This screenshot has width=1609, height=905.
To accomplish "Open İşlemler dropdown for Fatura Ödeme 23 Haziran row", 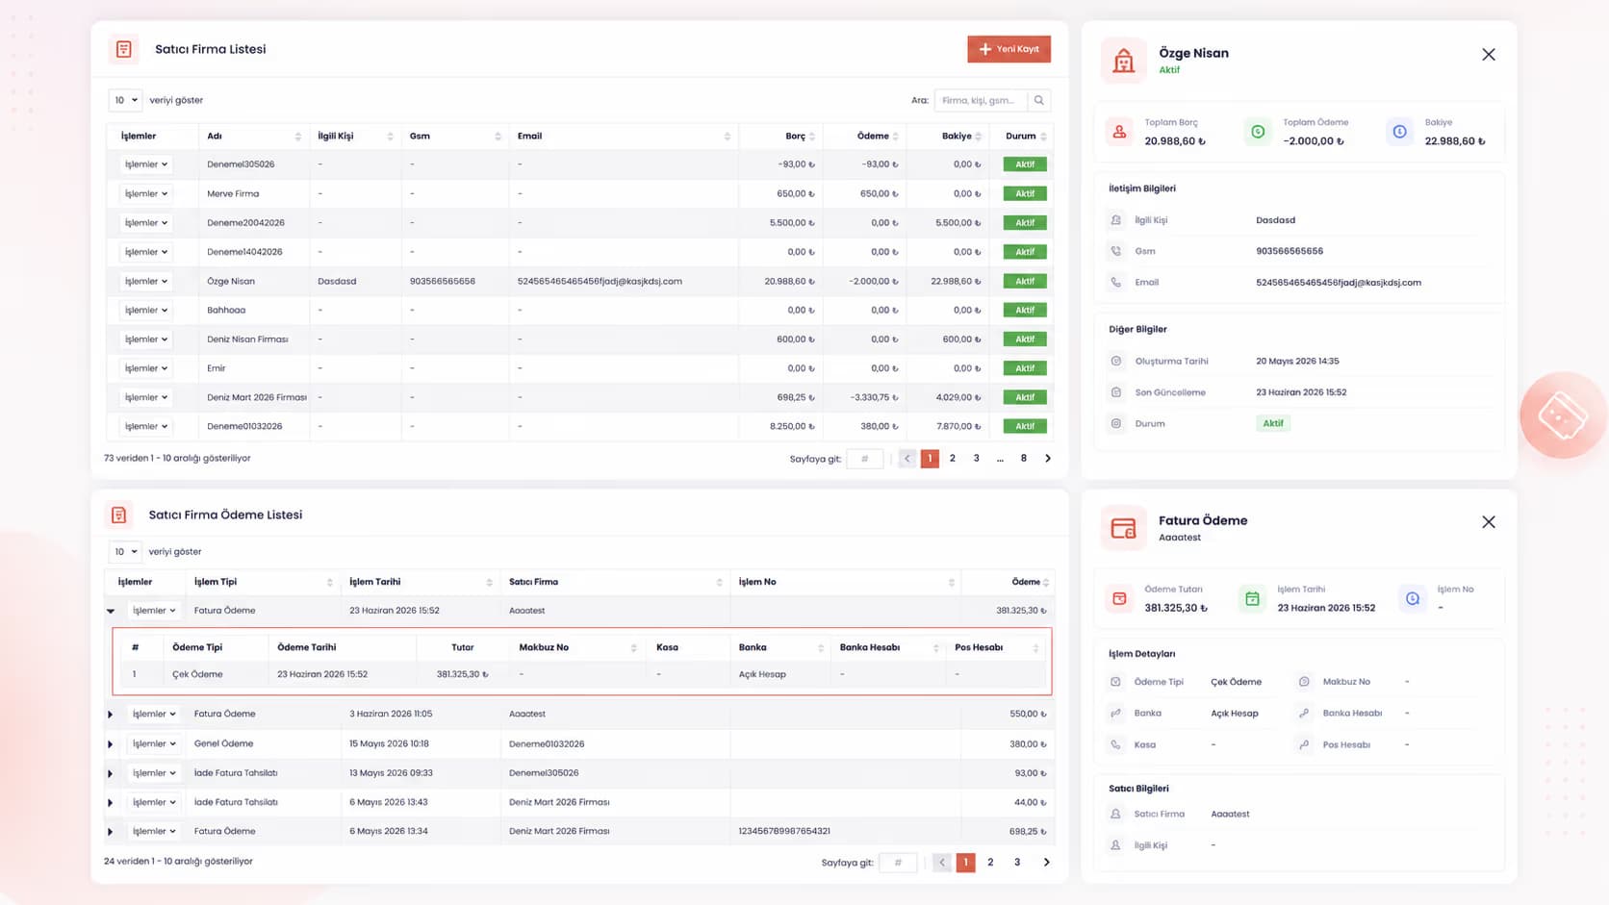I will 154,611.
